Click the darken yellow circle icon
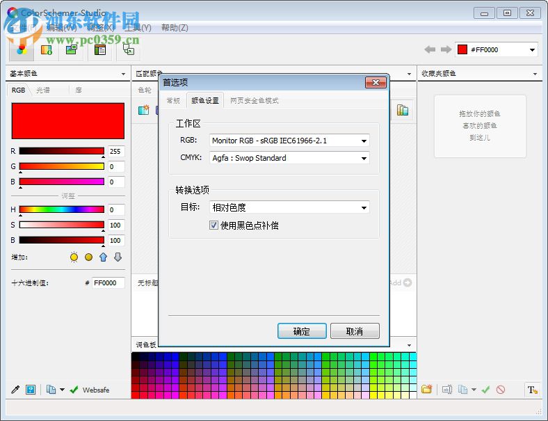 click(89, 257)
